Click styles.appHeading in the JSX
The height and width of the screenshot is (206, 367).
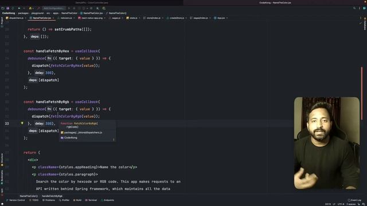(79, 167)
